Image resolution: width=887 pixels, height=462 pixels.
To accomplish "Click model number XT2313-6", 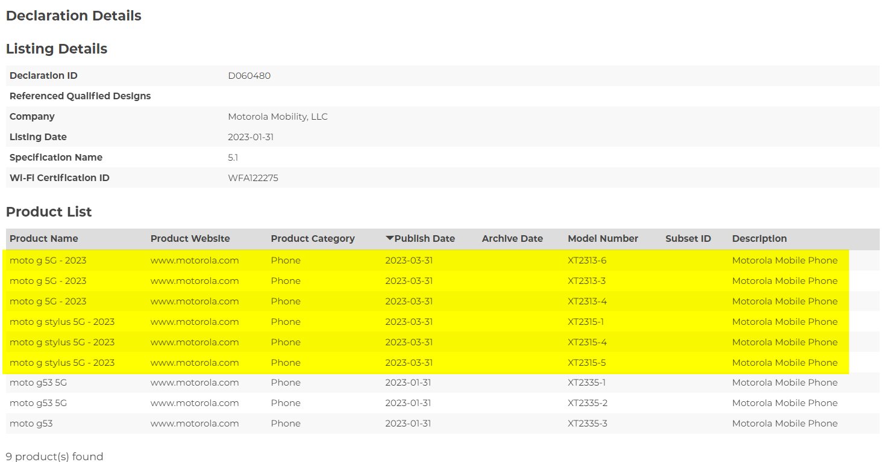I will pos(587,260).
